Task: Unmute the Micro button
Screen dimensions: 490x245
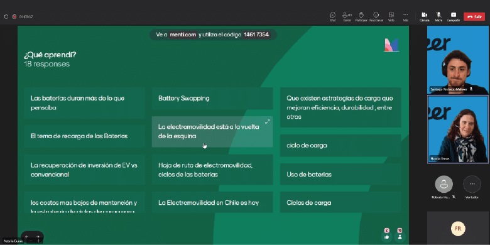Action: [438, 16]
